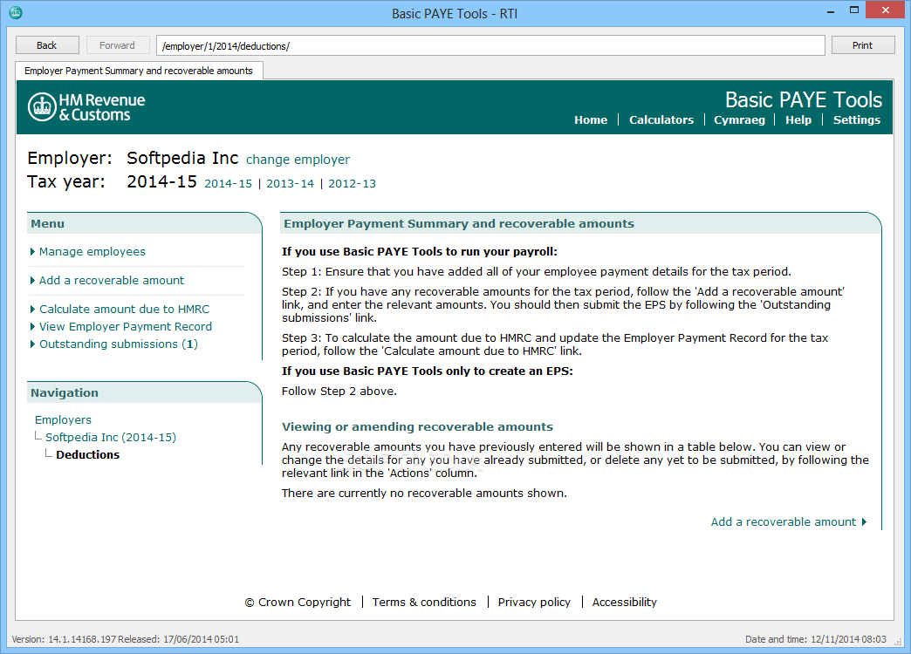Screen dimensions: 911x654
Task: Open Privacy policy footer link
Action: (x=534, y=602)
